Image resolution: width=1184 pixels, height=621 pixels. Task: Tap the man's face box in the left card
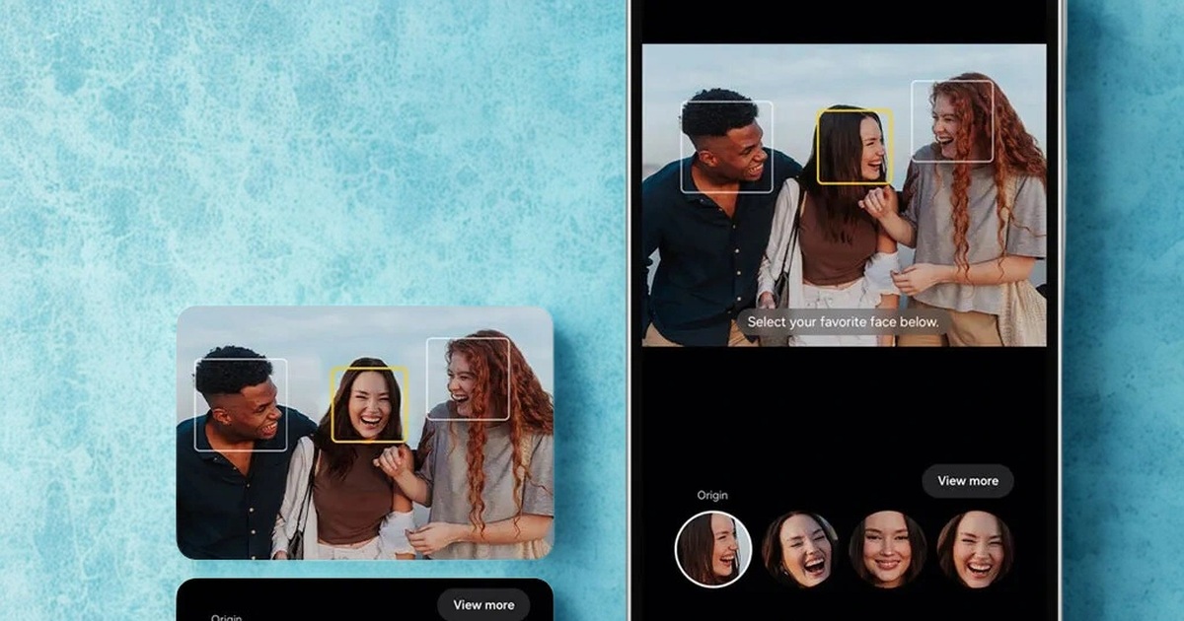(x=241, y=405)
